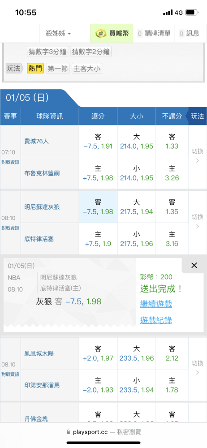
Task: Open the 殺姊姊 account dropdown
Action: (x=59, y=34)
